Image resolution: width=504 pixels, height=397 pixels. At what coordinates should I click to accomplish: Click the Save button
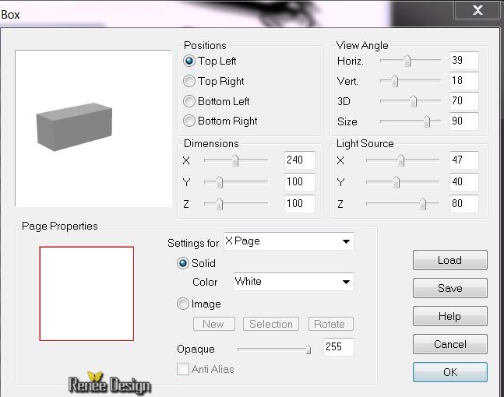tap(450, 288)
